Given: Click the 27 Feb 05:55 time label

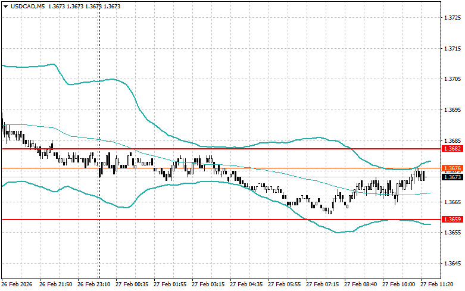Looking at the screenshot, I should [285, 284].
